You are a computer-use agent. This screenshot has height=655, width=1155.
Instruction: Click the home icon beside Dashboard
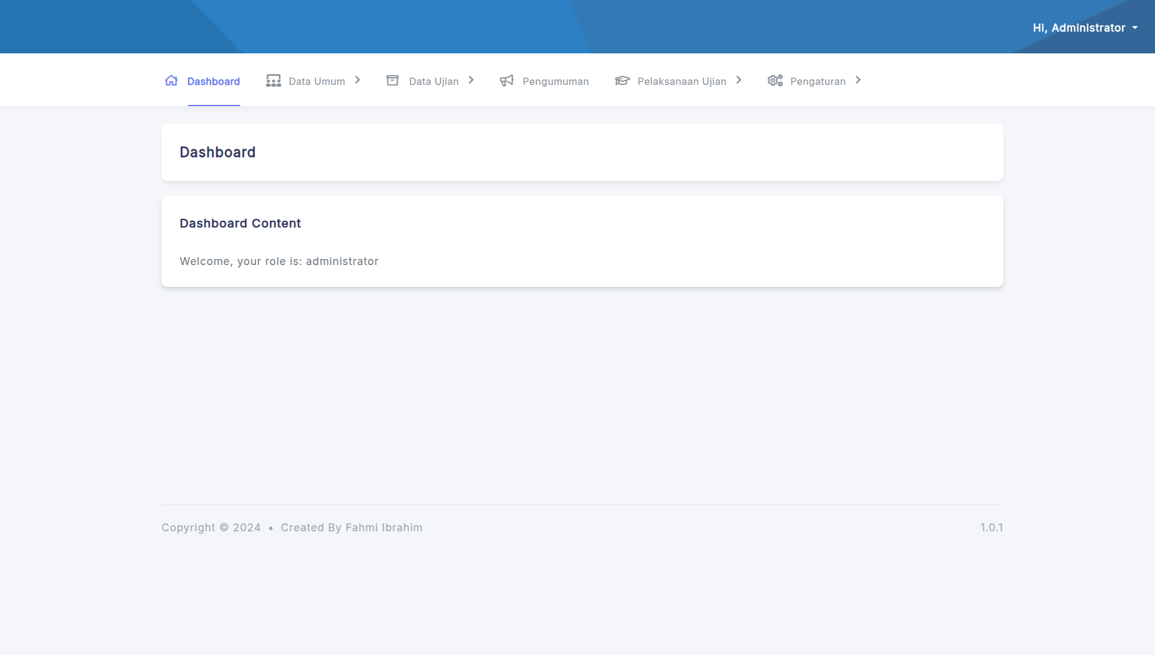coord(171,81)
